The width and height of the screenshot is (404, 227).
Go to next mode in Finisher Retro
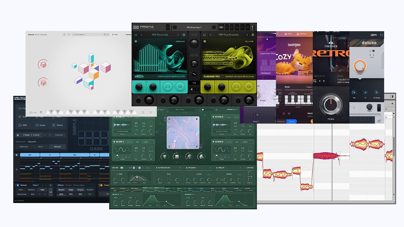point(323,81)
